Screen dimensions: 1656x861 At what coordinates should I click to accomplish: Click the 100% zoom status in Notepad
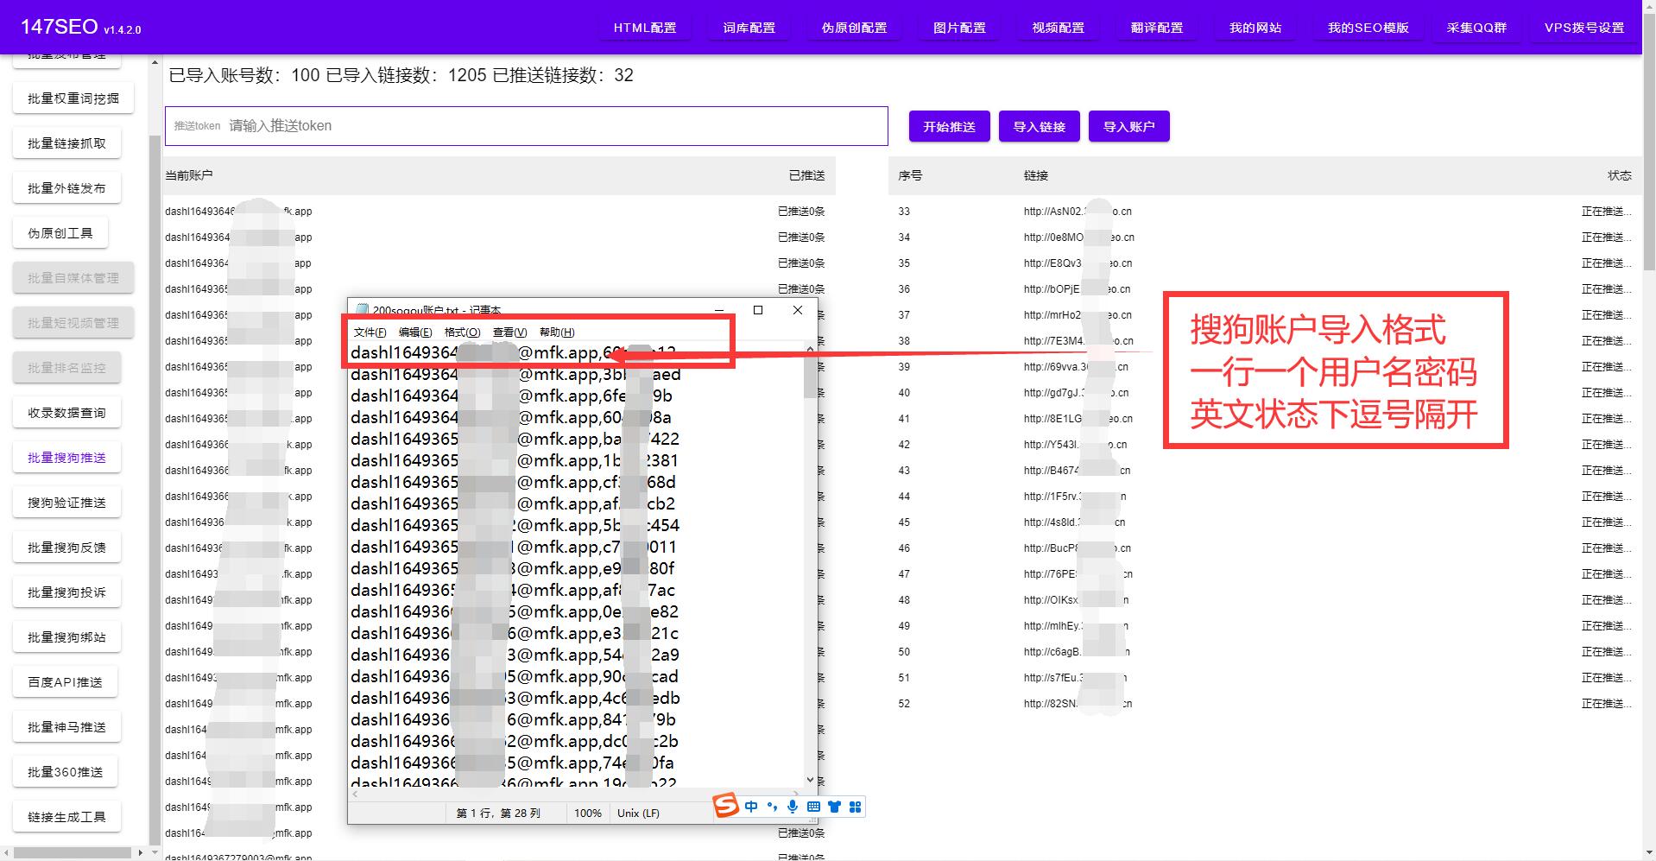click(x=587, y=814)
